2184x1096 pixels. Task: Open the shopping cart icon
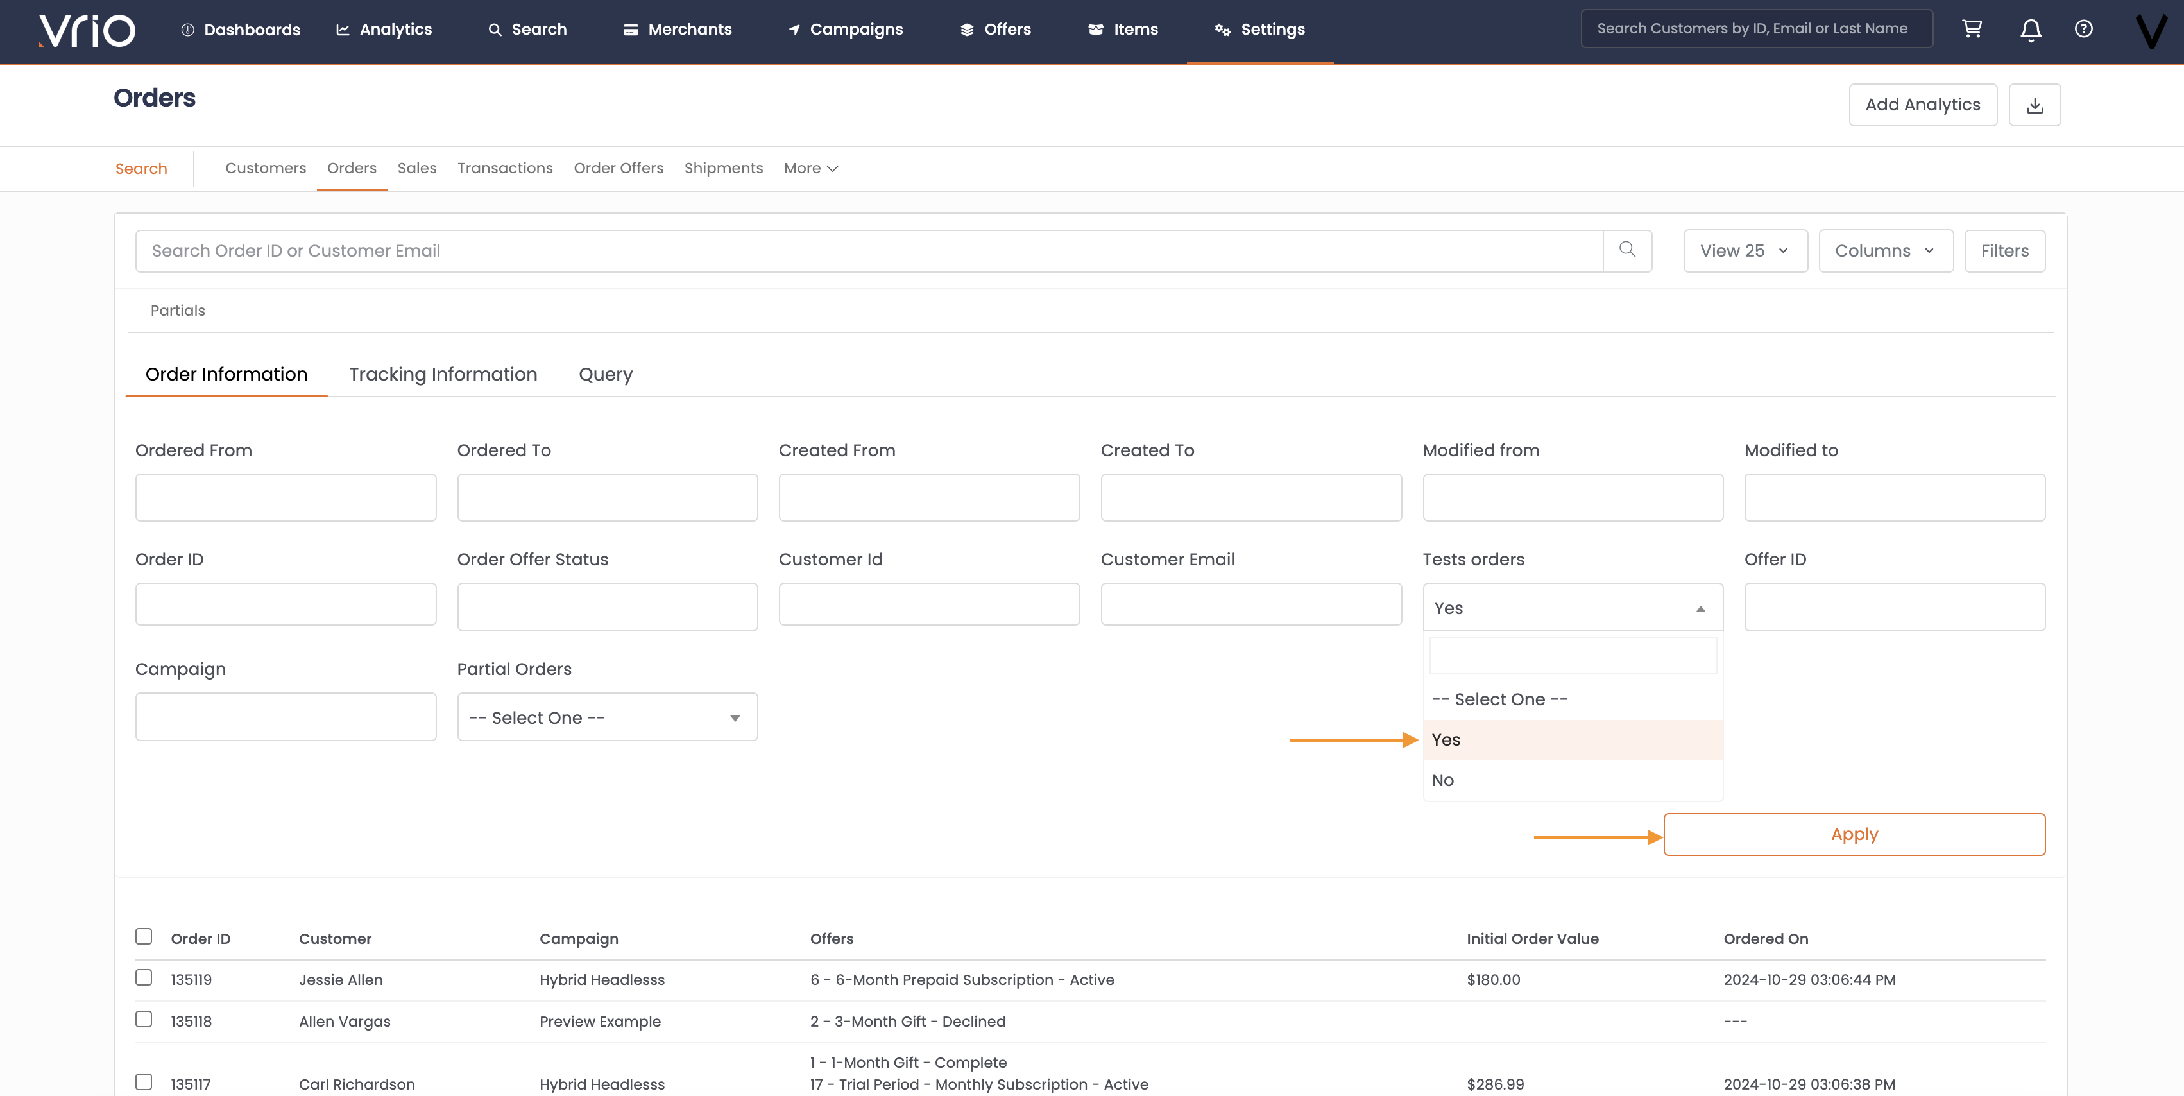click(1972, 29)
